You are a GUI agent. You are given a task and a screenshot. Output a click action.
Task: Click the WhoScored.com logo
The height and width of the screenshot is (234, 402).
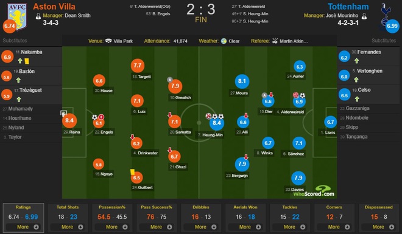click(314, 191)
